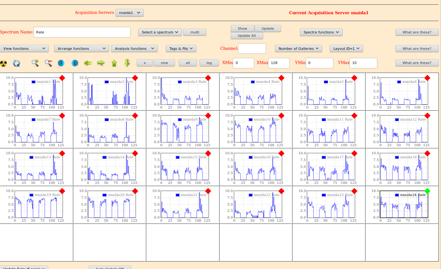This screenshot has width=441, height=269.
Task: Open the Number of Galleries dropdown
Action: [x=298, y=49]
